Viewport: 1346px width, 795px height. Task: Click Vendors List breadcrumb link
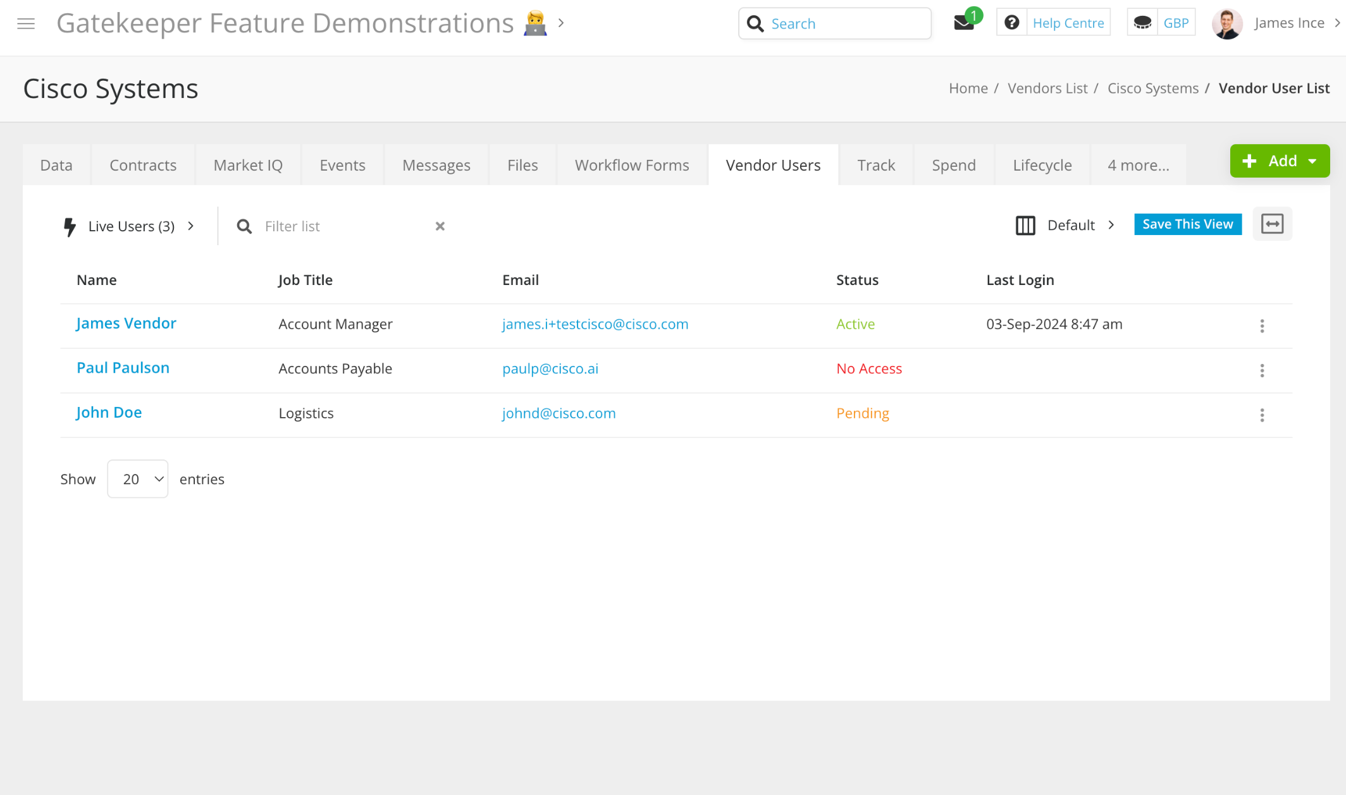coord(1047,88)
